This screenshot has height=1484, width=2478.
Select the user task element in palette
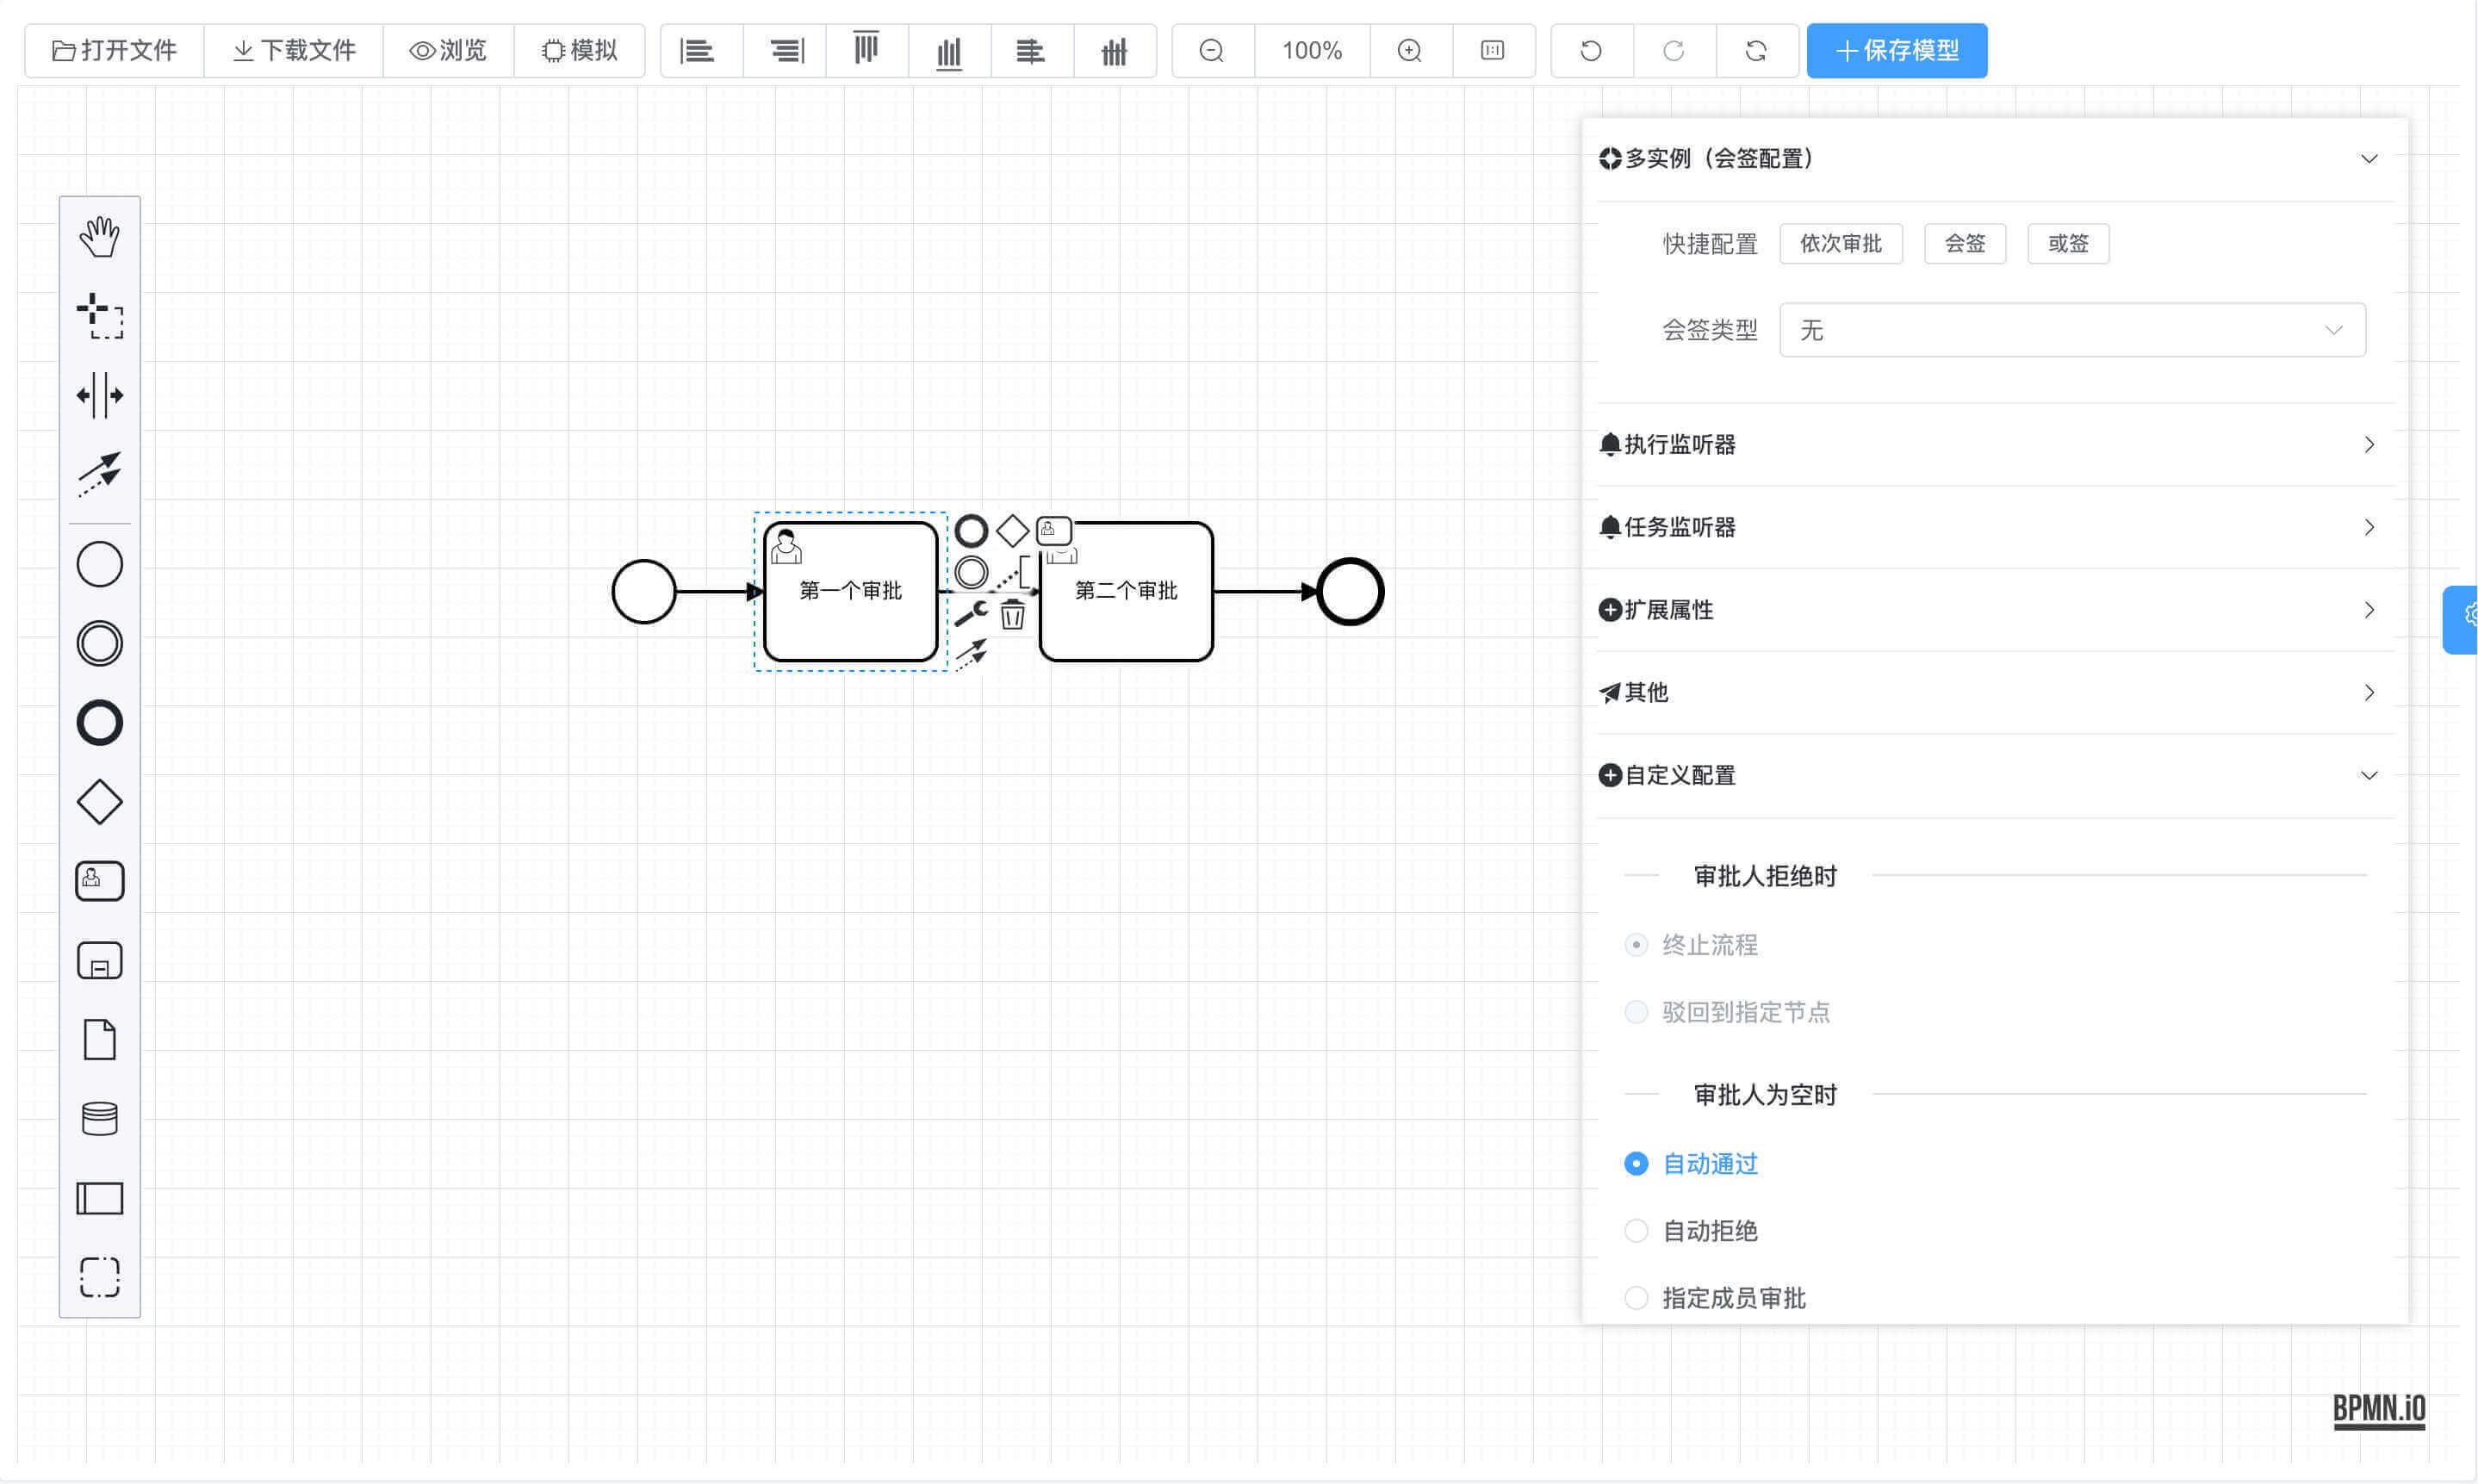(x=99, y=880)
